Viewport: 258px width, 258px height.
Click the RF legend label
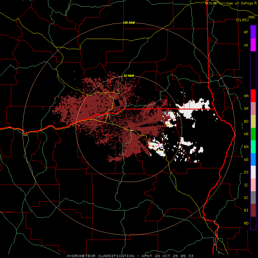[246, 32]
